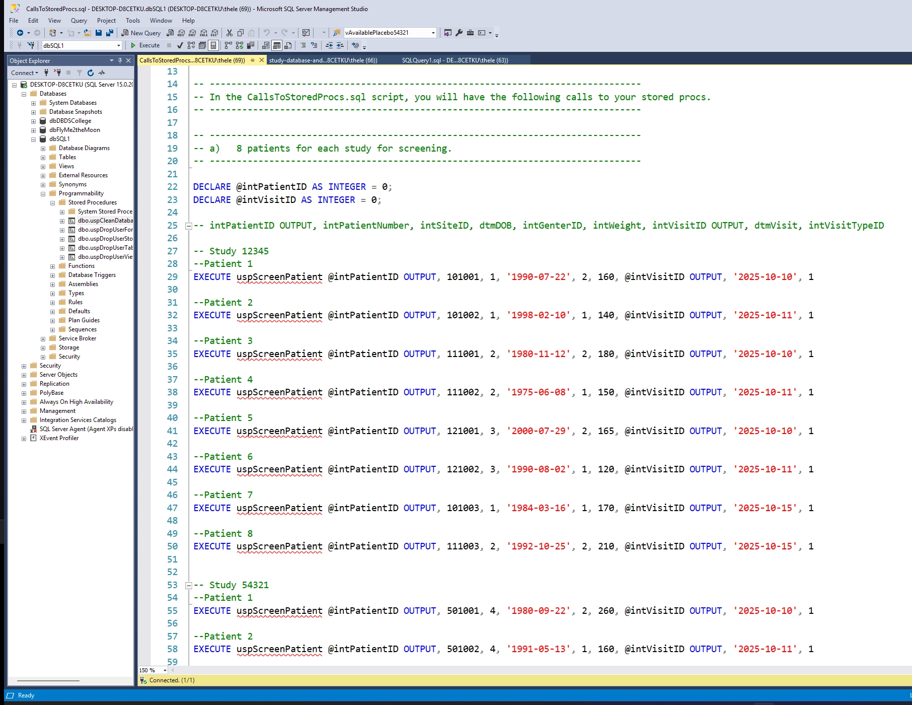The width and height of the screenshot is (912, 705).
Task: Click Disconnect icon in Object Explorer
Action: pyautogui.click(x=57, y=73)
